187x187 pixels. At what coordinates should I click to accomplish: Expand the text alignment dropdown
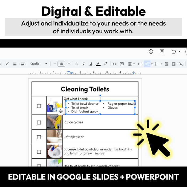coord(134,64)
